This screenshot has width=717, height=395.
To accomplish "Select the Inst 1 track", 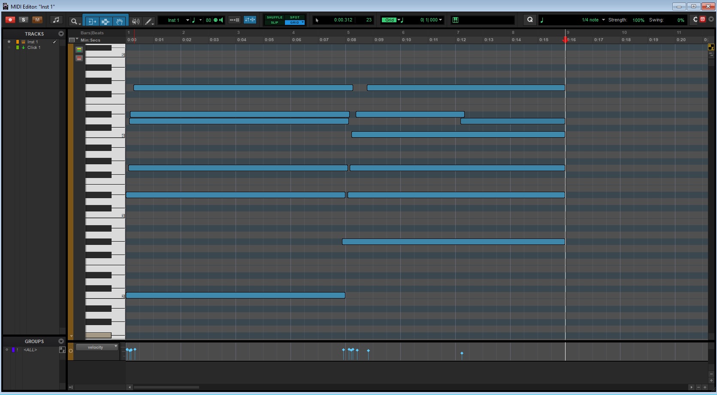I will 33,42.
